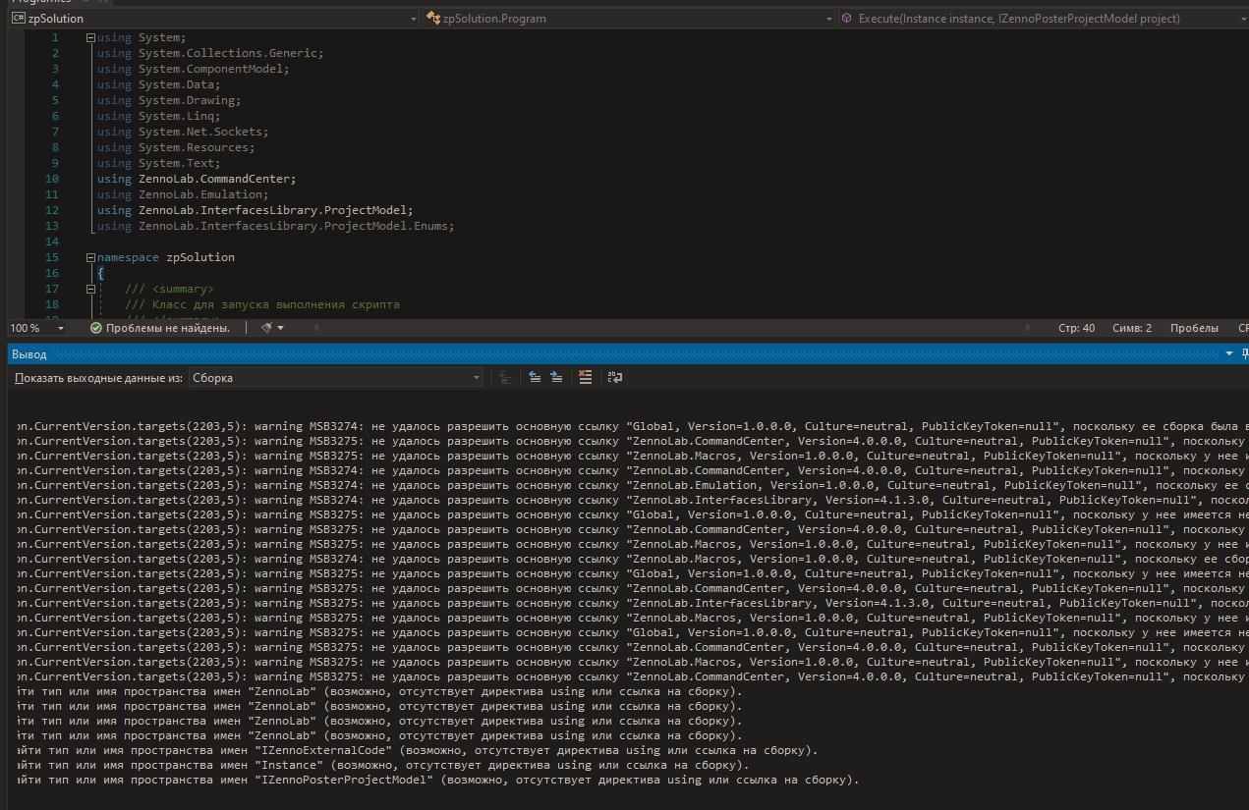Open the Вывод panel window position menu arrow

click(x=1229, y=354)
